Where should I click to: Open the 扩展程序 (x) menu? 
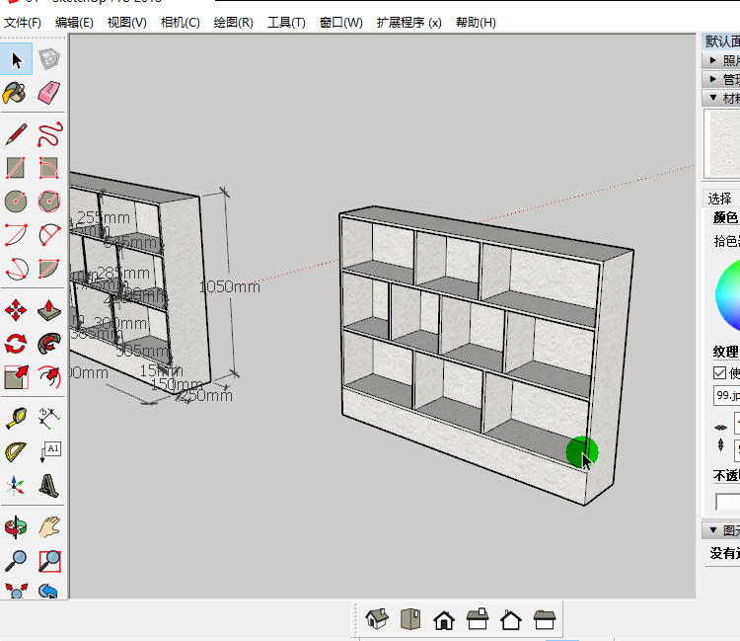tap(408, 22)
